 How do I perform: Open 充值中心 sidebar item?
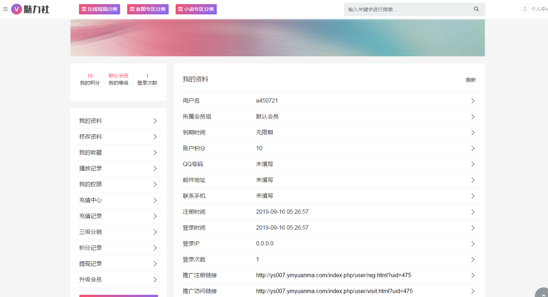click(90, 200)
